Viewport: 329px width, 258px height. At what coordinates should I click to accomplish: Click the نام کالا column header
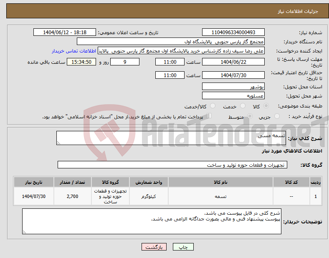pyautogui.click(x=220, y=182)
